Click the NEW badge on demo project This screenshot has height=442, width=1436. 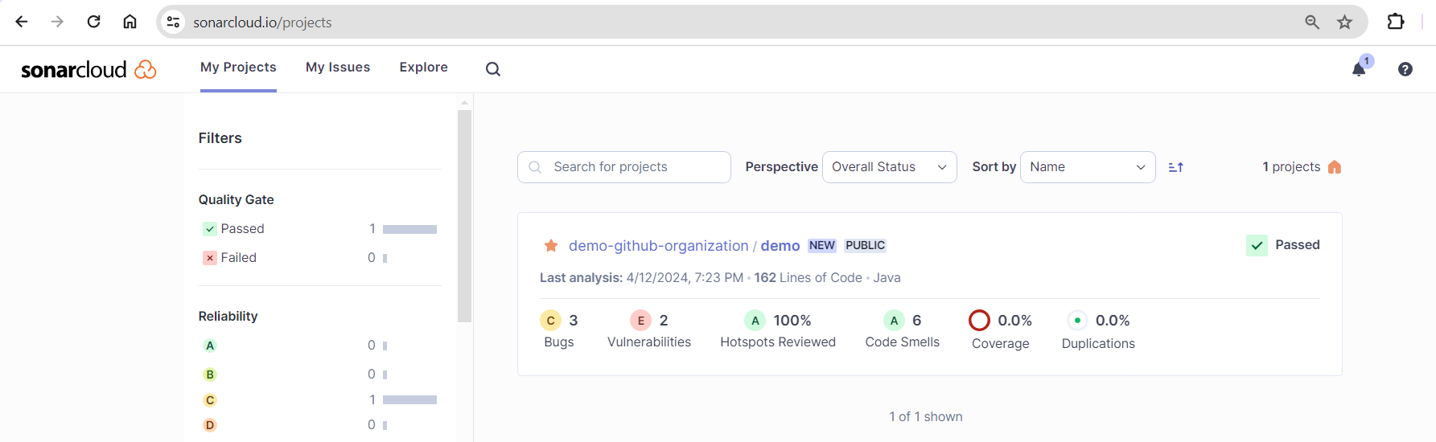coord(822,246)
